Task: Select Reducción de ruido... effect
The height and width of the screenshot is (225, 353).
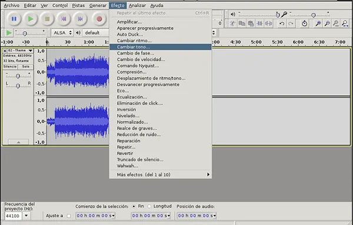Action: (x=161, y=135)
